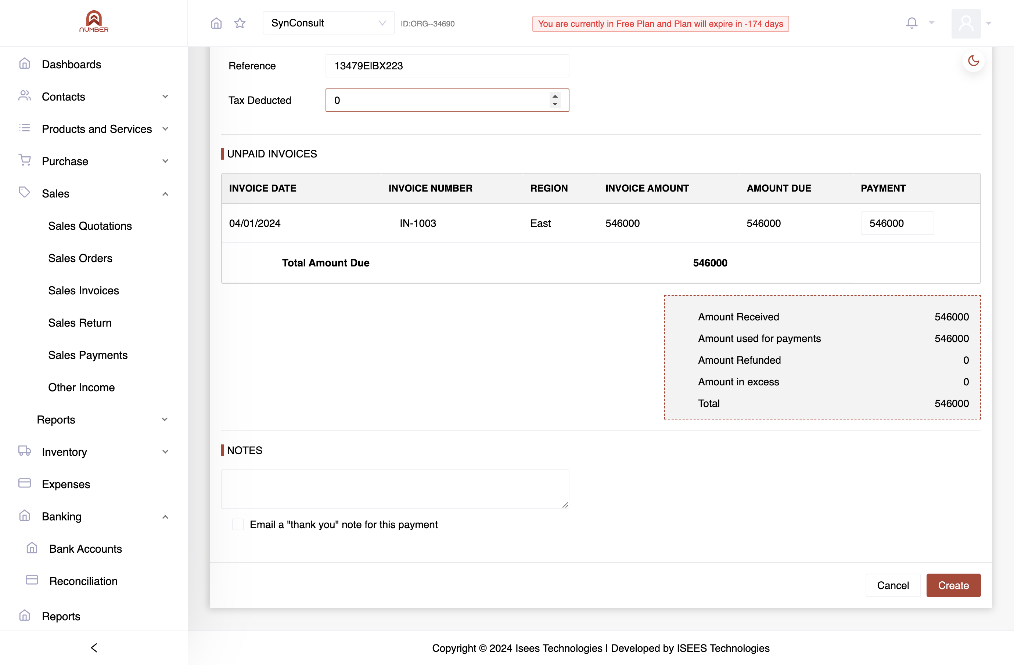Click the Inventory truck icon
The width and height of the screenshot is (1014, 665).
[25, 451]
